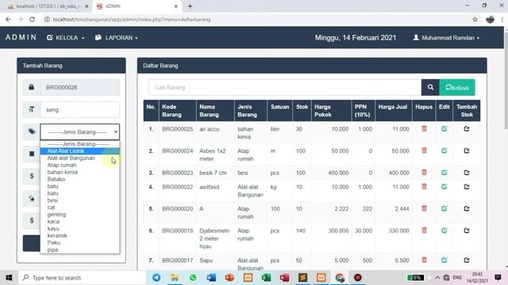Image resolution: width=508 pixels, height=285 pixels.
Task: Choose keramik option in list
Action: tap(79, 236)
